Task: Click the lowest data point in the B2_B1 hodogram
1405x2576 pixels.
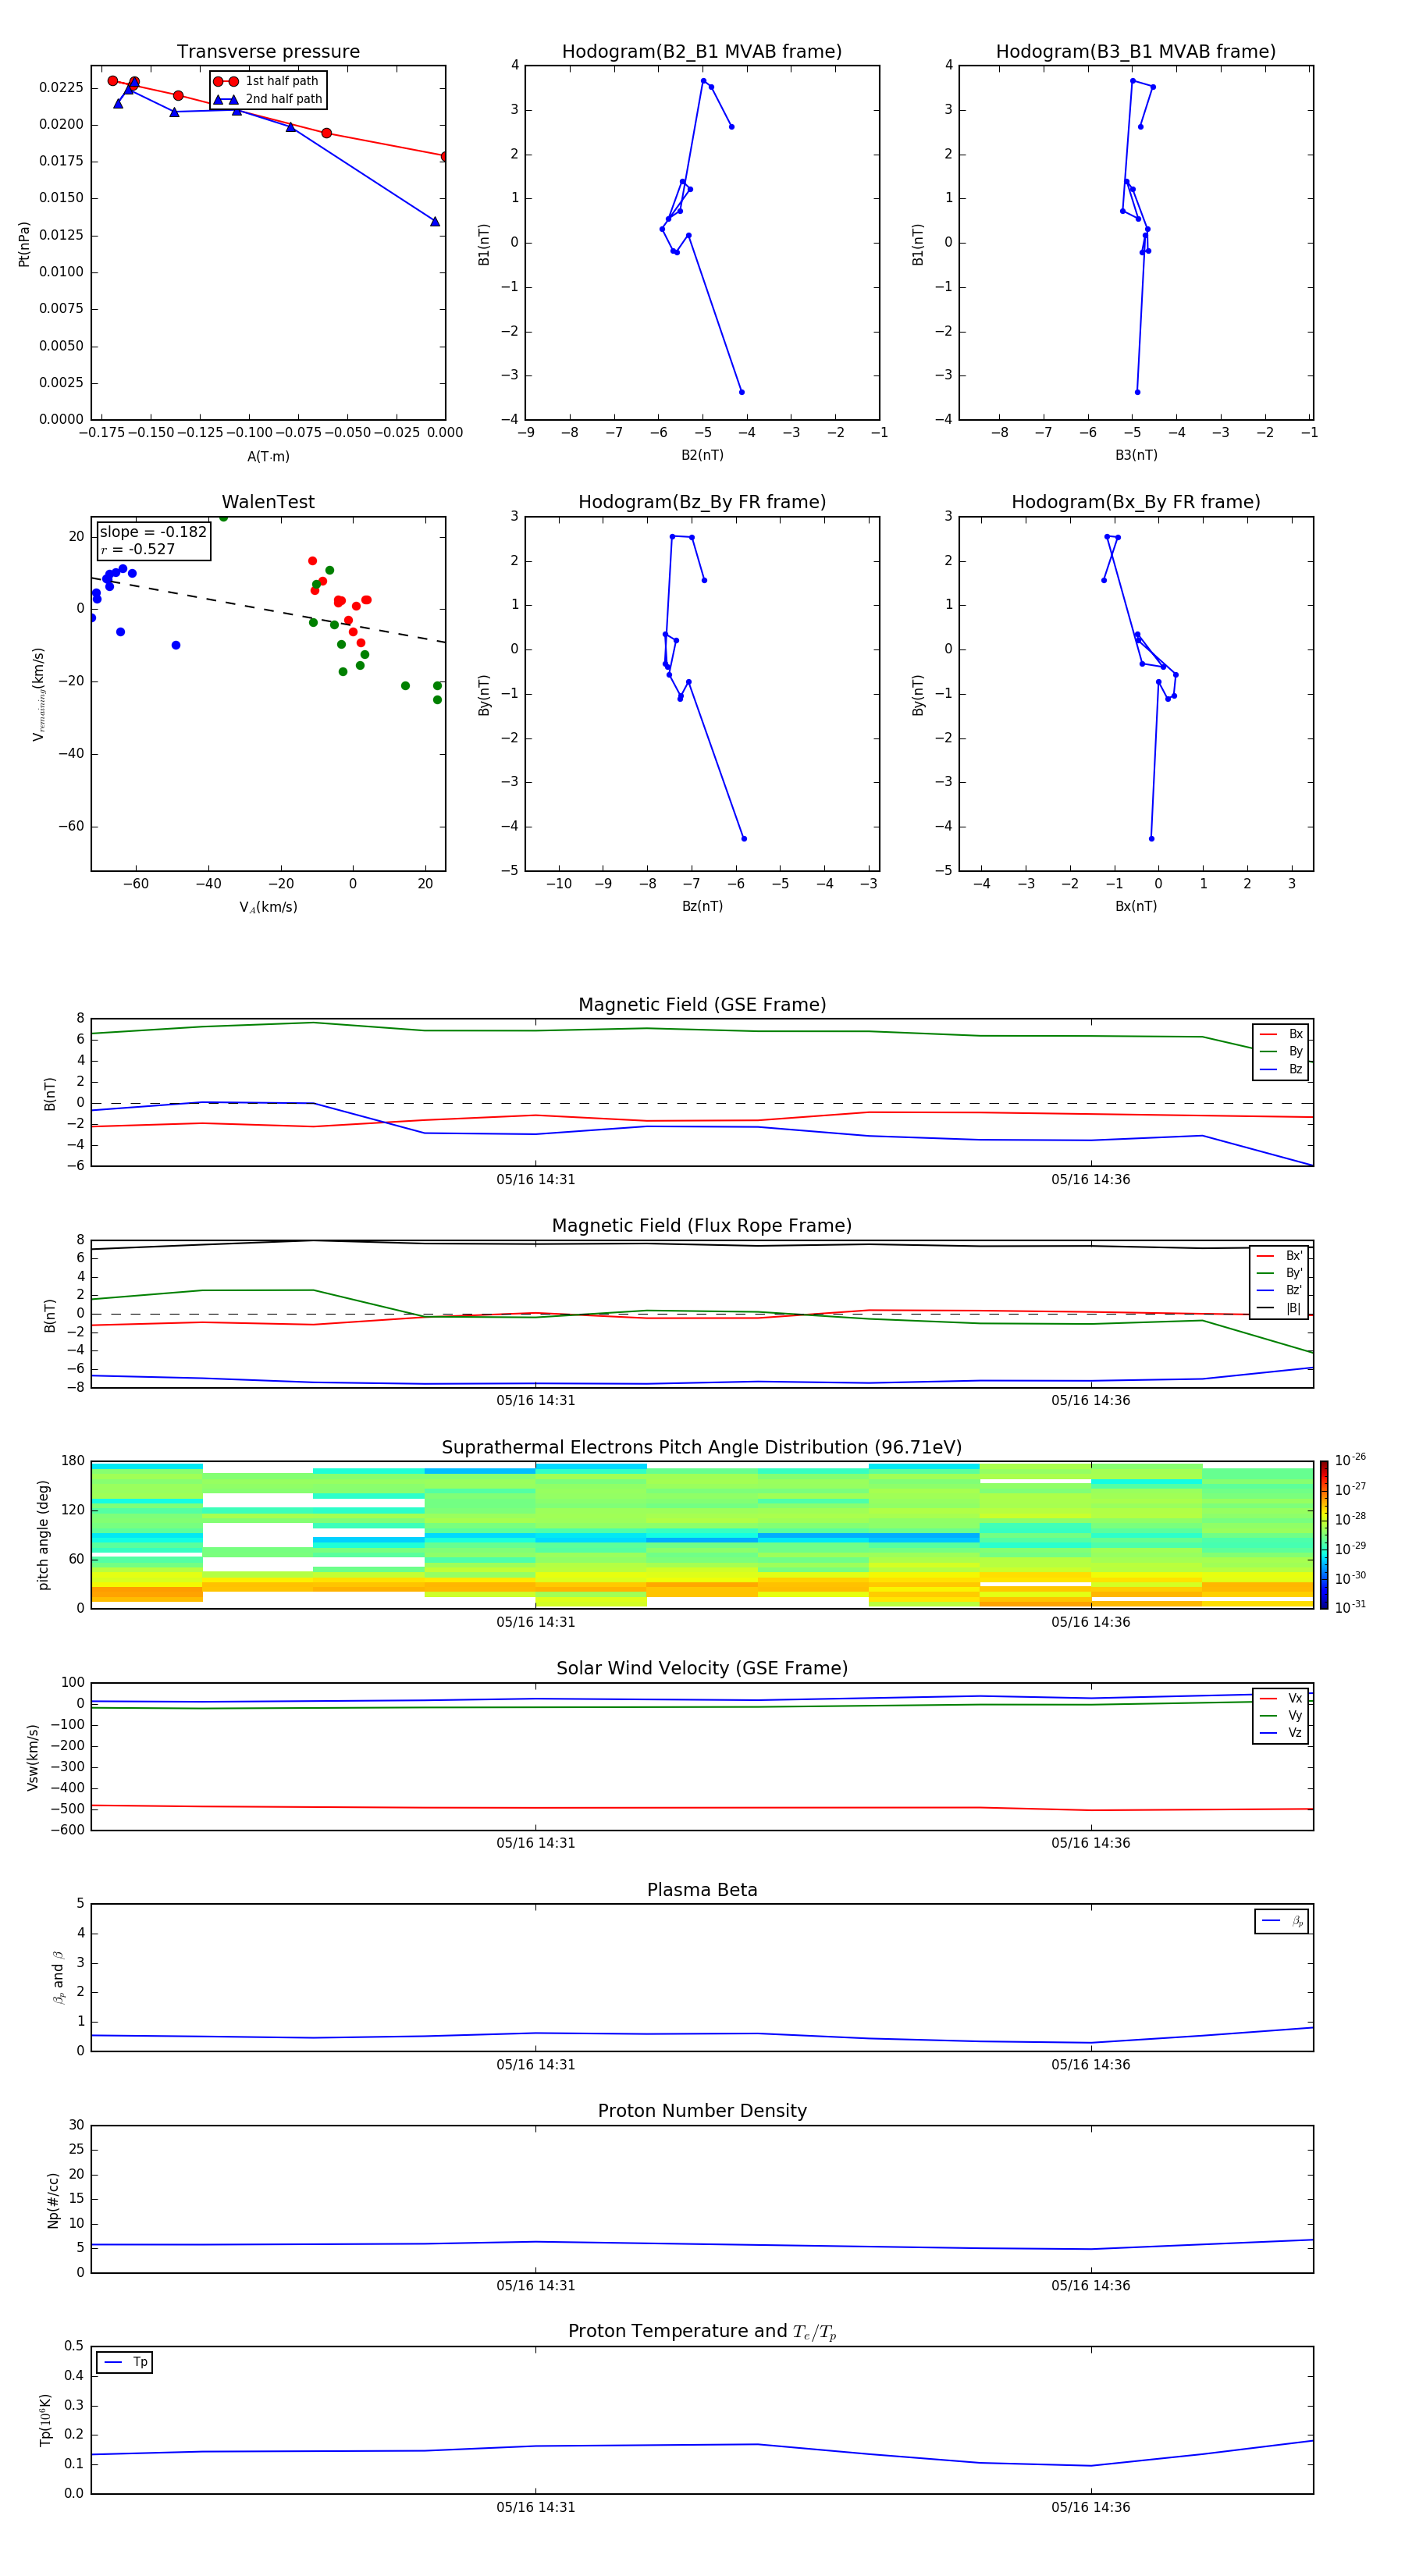Action: coord(741,392)
